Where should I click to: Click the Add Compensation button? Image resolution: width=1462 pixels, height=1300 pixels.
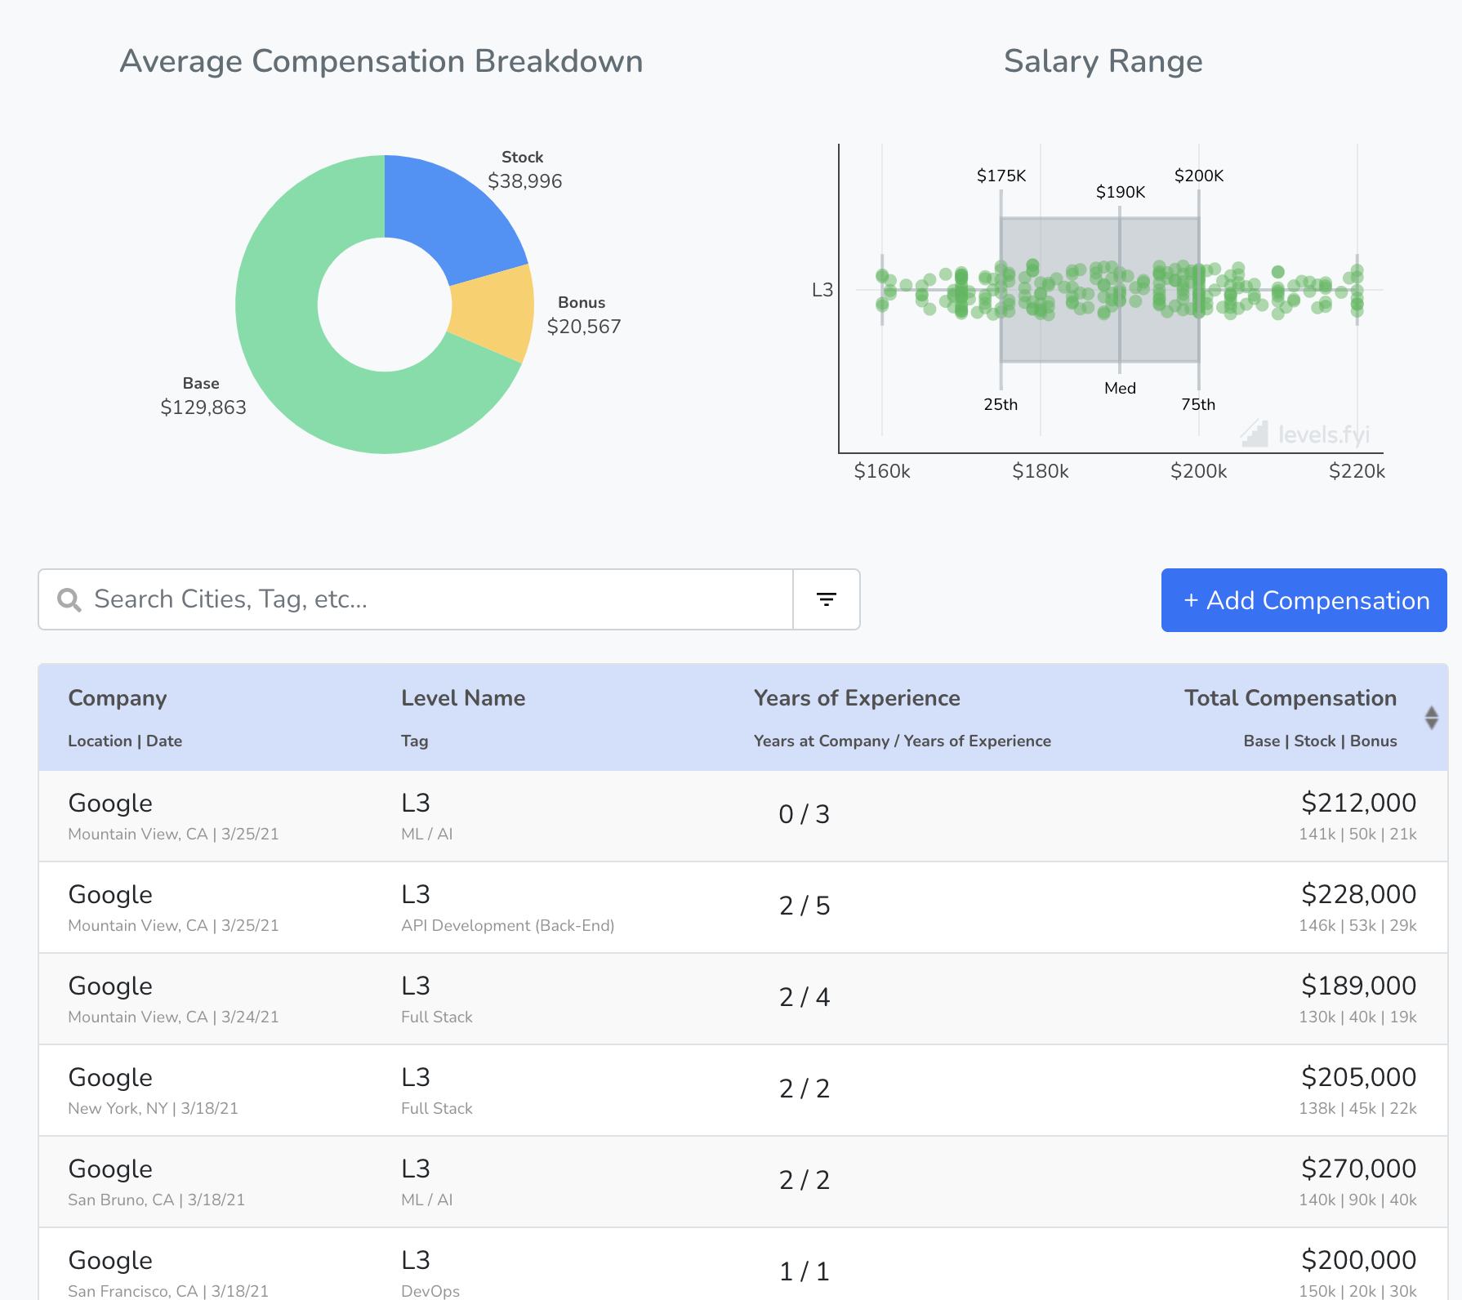tap(1304, 600)
